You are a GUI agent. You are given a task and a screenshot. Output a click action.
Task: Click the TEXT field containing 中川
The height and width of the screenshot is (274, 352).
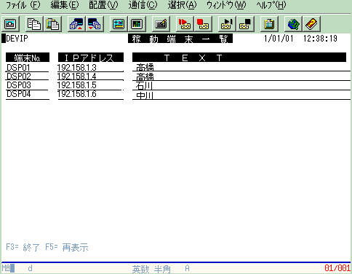[241, 95]
